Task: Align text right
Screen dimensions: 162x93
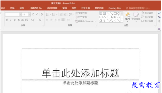Action: tap(55, 20)
